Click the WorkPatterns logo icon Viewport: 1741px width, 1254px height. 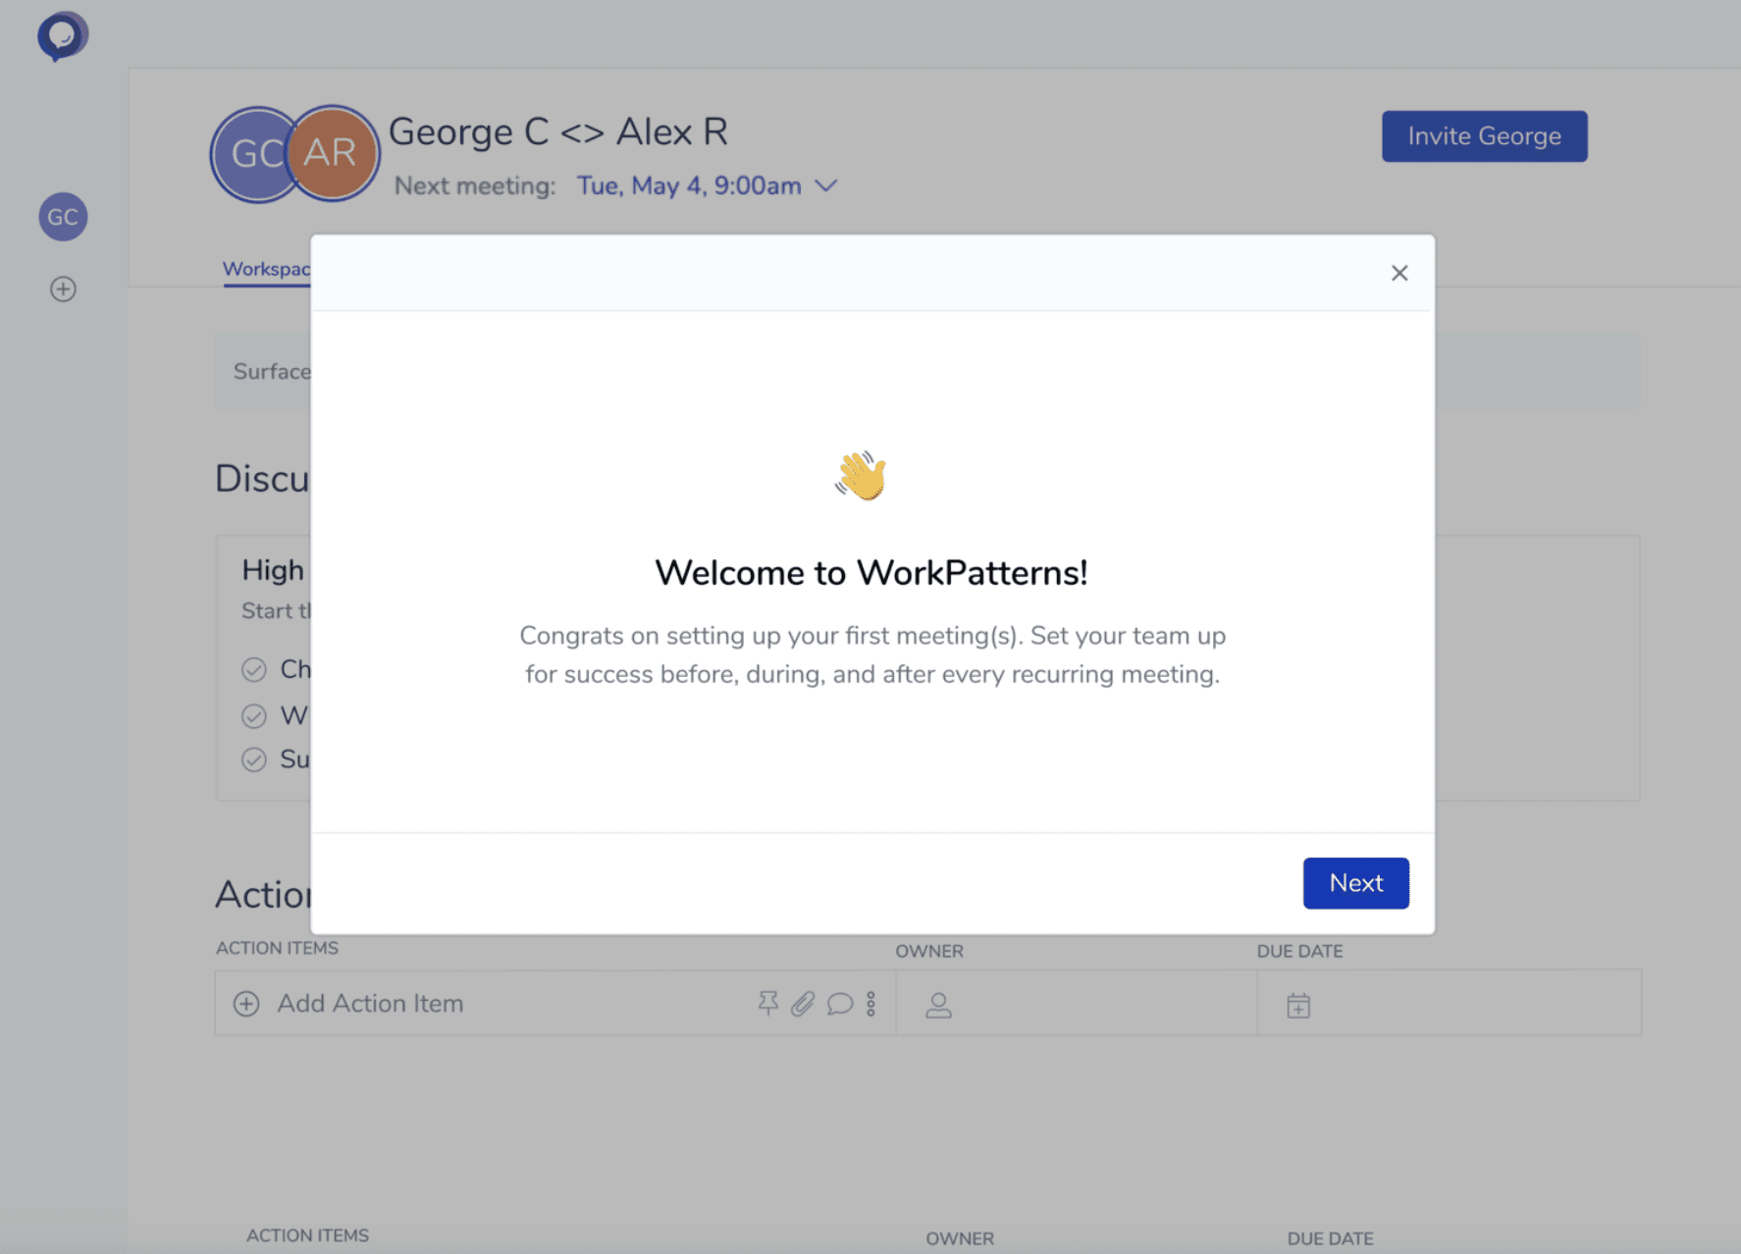[x=63, y=36]
